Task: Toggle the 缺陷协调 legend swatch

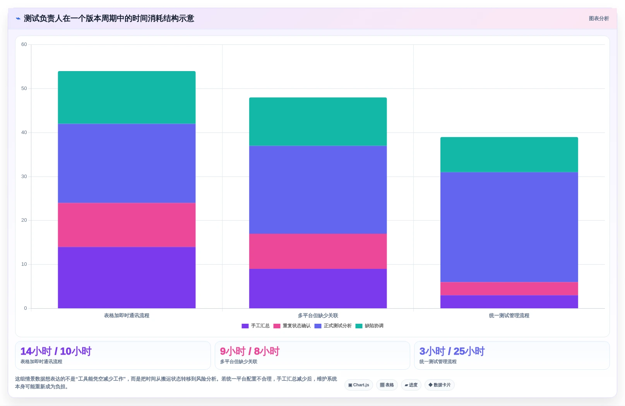Action: (x=359, y=326)
